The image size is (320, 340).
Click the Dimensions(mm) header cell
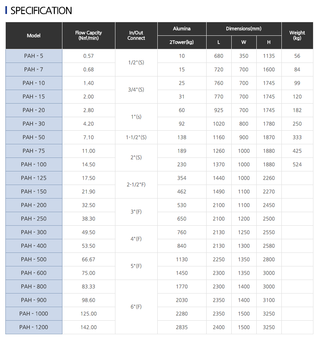pyautogui.click(x=244, y=29)
